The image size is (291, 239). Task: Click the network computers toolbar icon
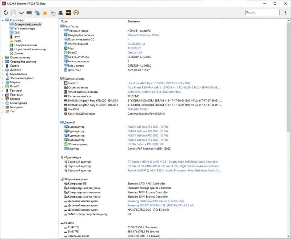pos(37,13)
